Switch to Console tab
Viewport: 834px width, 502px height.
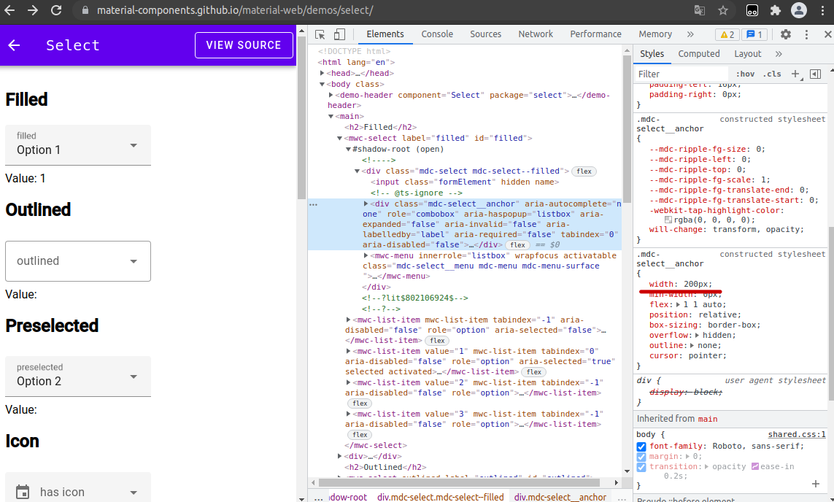click(x=437, y=34)
